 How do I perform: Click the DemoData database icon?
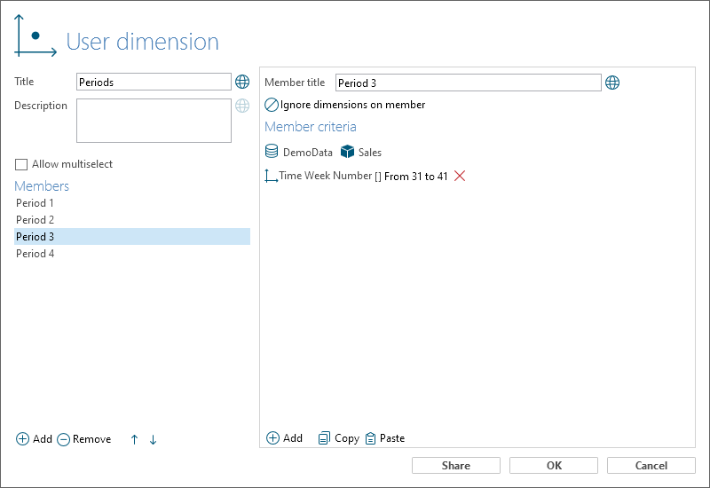[272, 151]
